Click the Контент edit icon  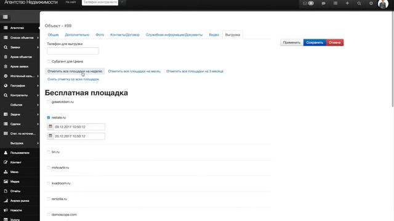coord(6,162)
